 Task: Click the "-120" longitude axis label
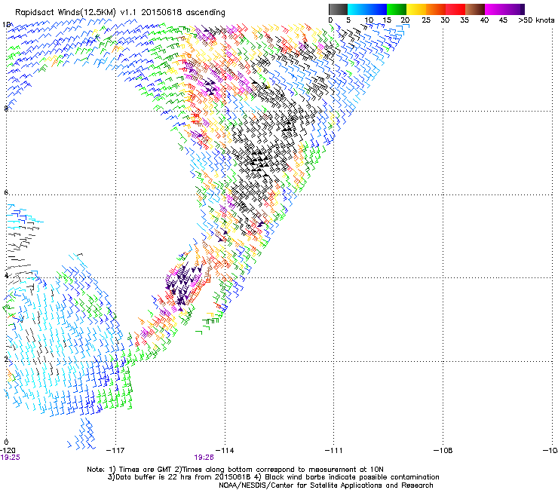point(8,450)
